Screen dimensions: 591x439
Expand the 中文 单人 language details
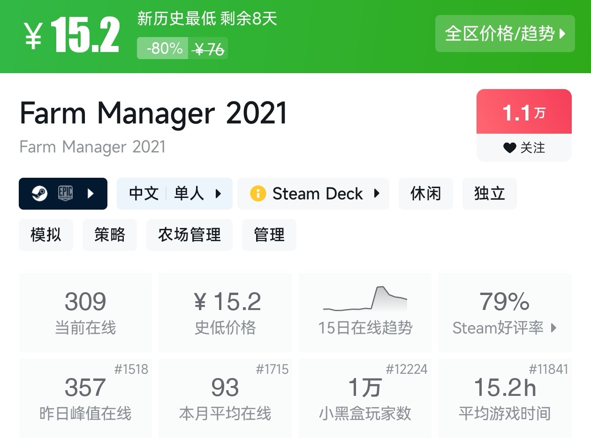click(x=218, y=194)
